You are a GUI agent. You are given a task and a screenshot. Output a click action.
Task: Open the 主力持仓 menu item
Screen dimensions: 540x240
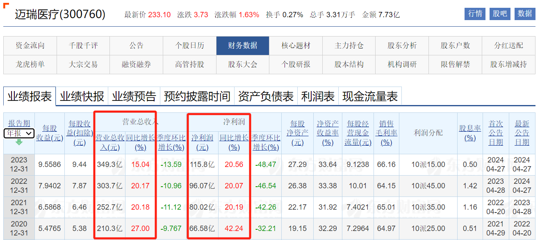(x=349, y=46)
